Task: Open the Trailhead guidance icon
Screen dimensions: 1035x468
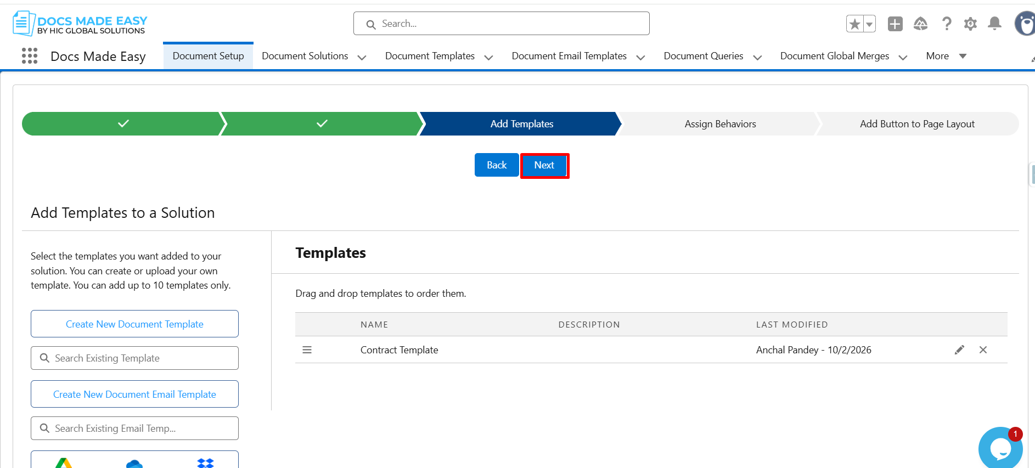Action: click(x=920, y=24)
